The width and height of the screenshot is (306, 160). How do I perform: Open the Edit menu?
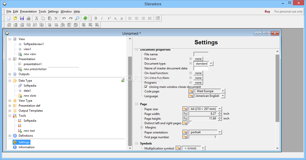pyautogui.click(x=16, y=12)
